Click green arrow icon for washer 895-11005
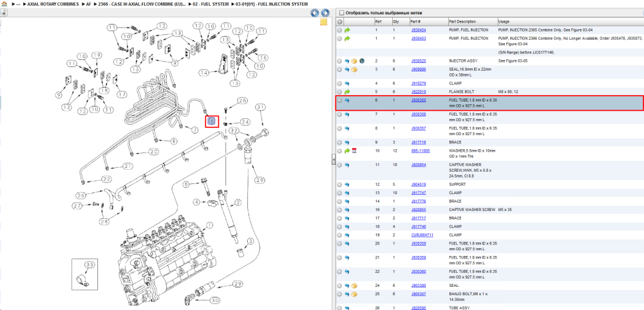Screen dimensions: 644x310 (347, 151)
